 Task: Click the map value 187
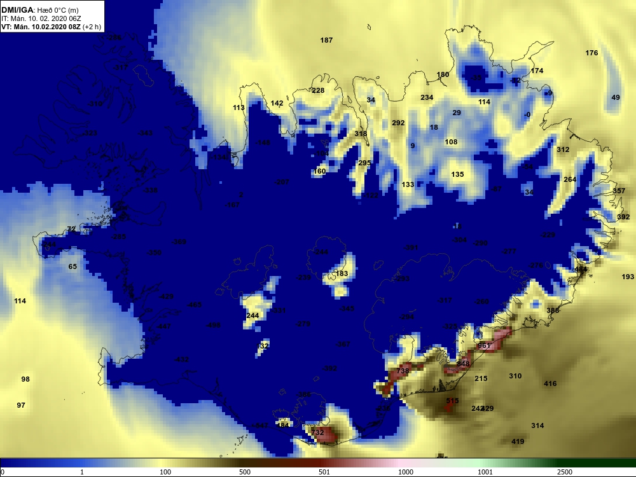point(326,40)
